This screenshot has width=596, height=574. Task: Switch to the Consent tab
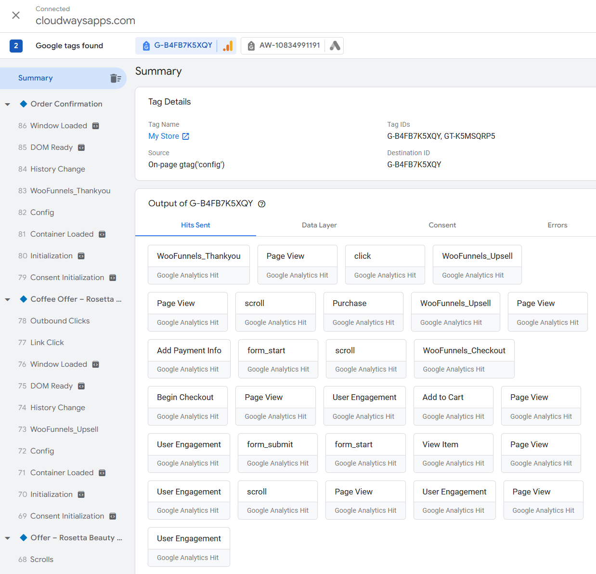[442, 225]
